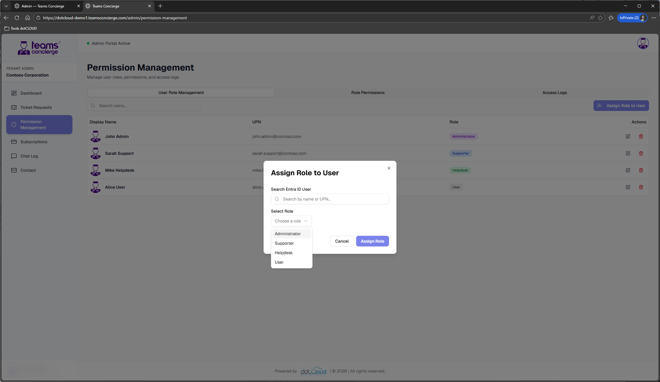The width and height of the screenshot is (660, 382).
Task: Click the Assign Role button
Action: 372,241
